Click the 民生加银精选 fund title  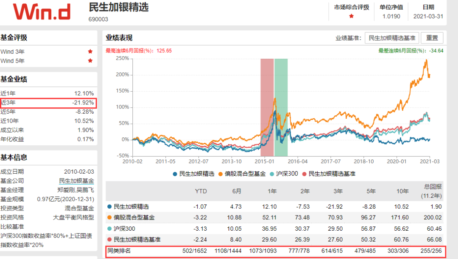pos(119,7)
